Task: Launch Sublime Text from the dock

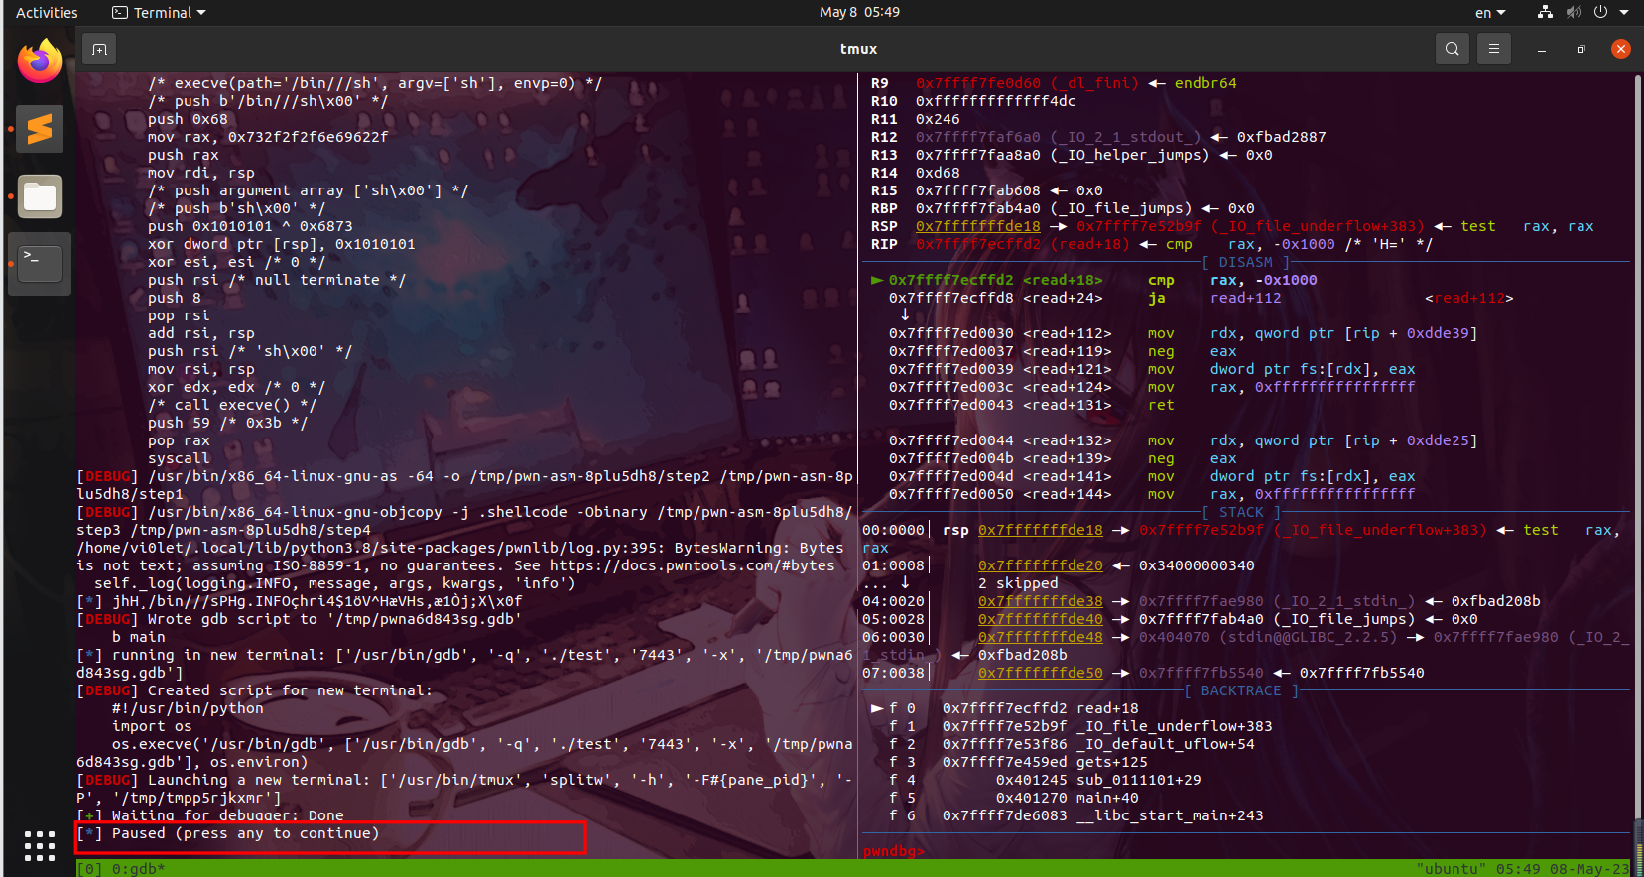Action: 40,129
